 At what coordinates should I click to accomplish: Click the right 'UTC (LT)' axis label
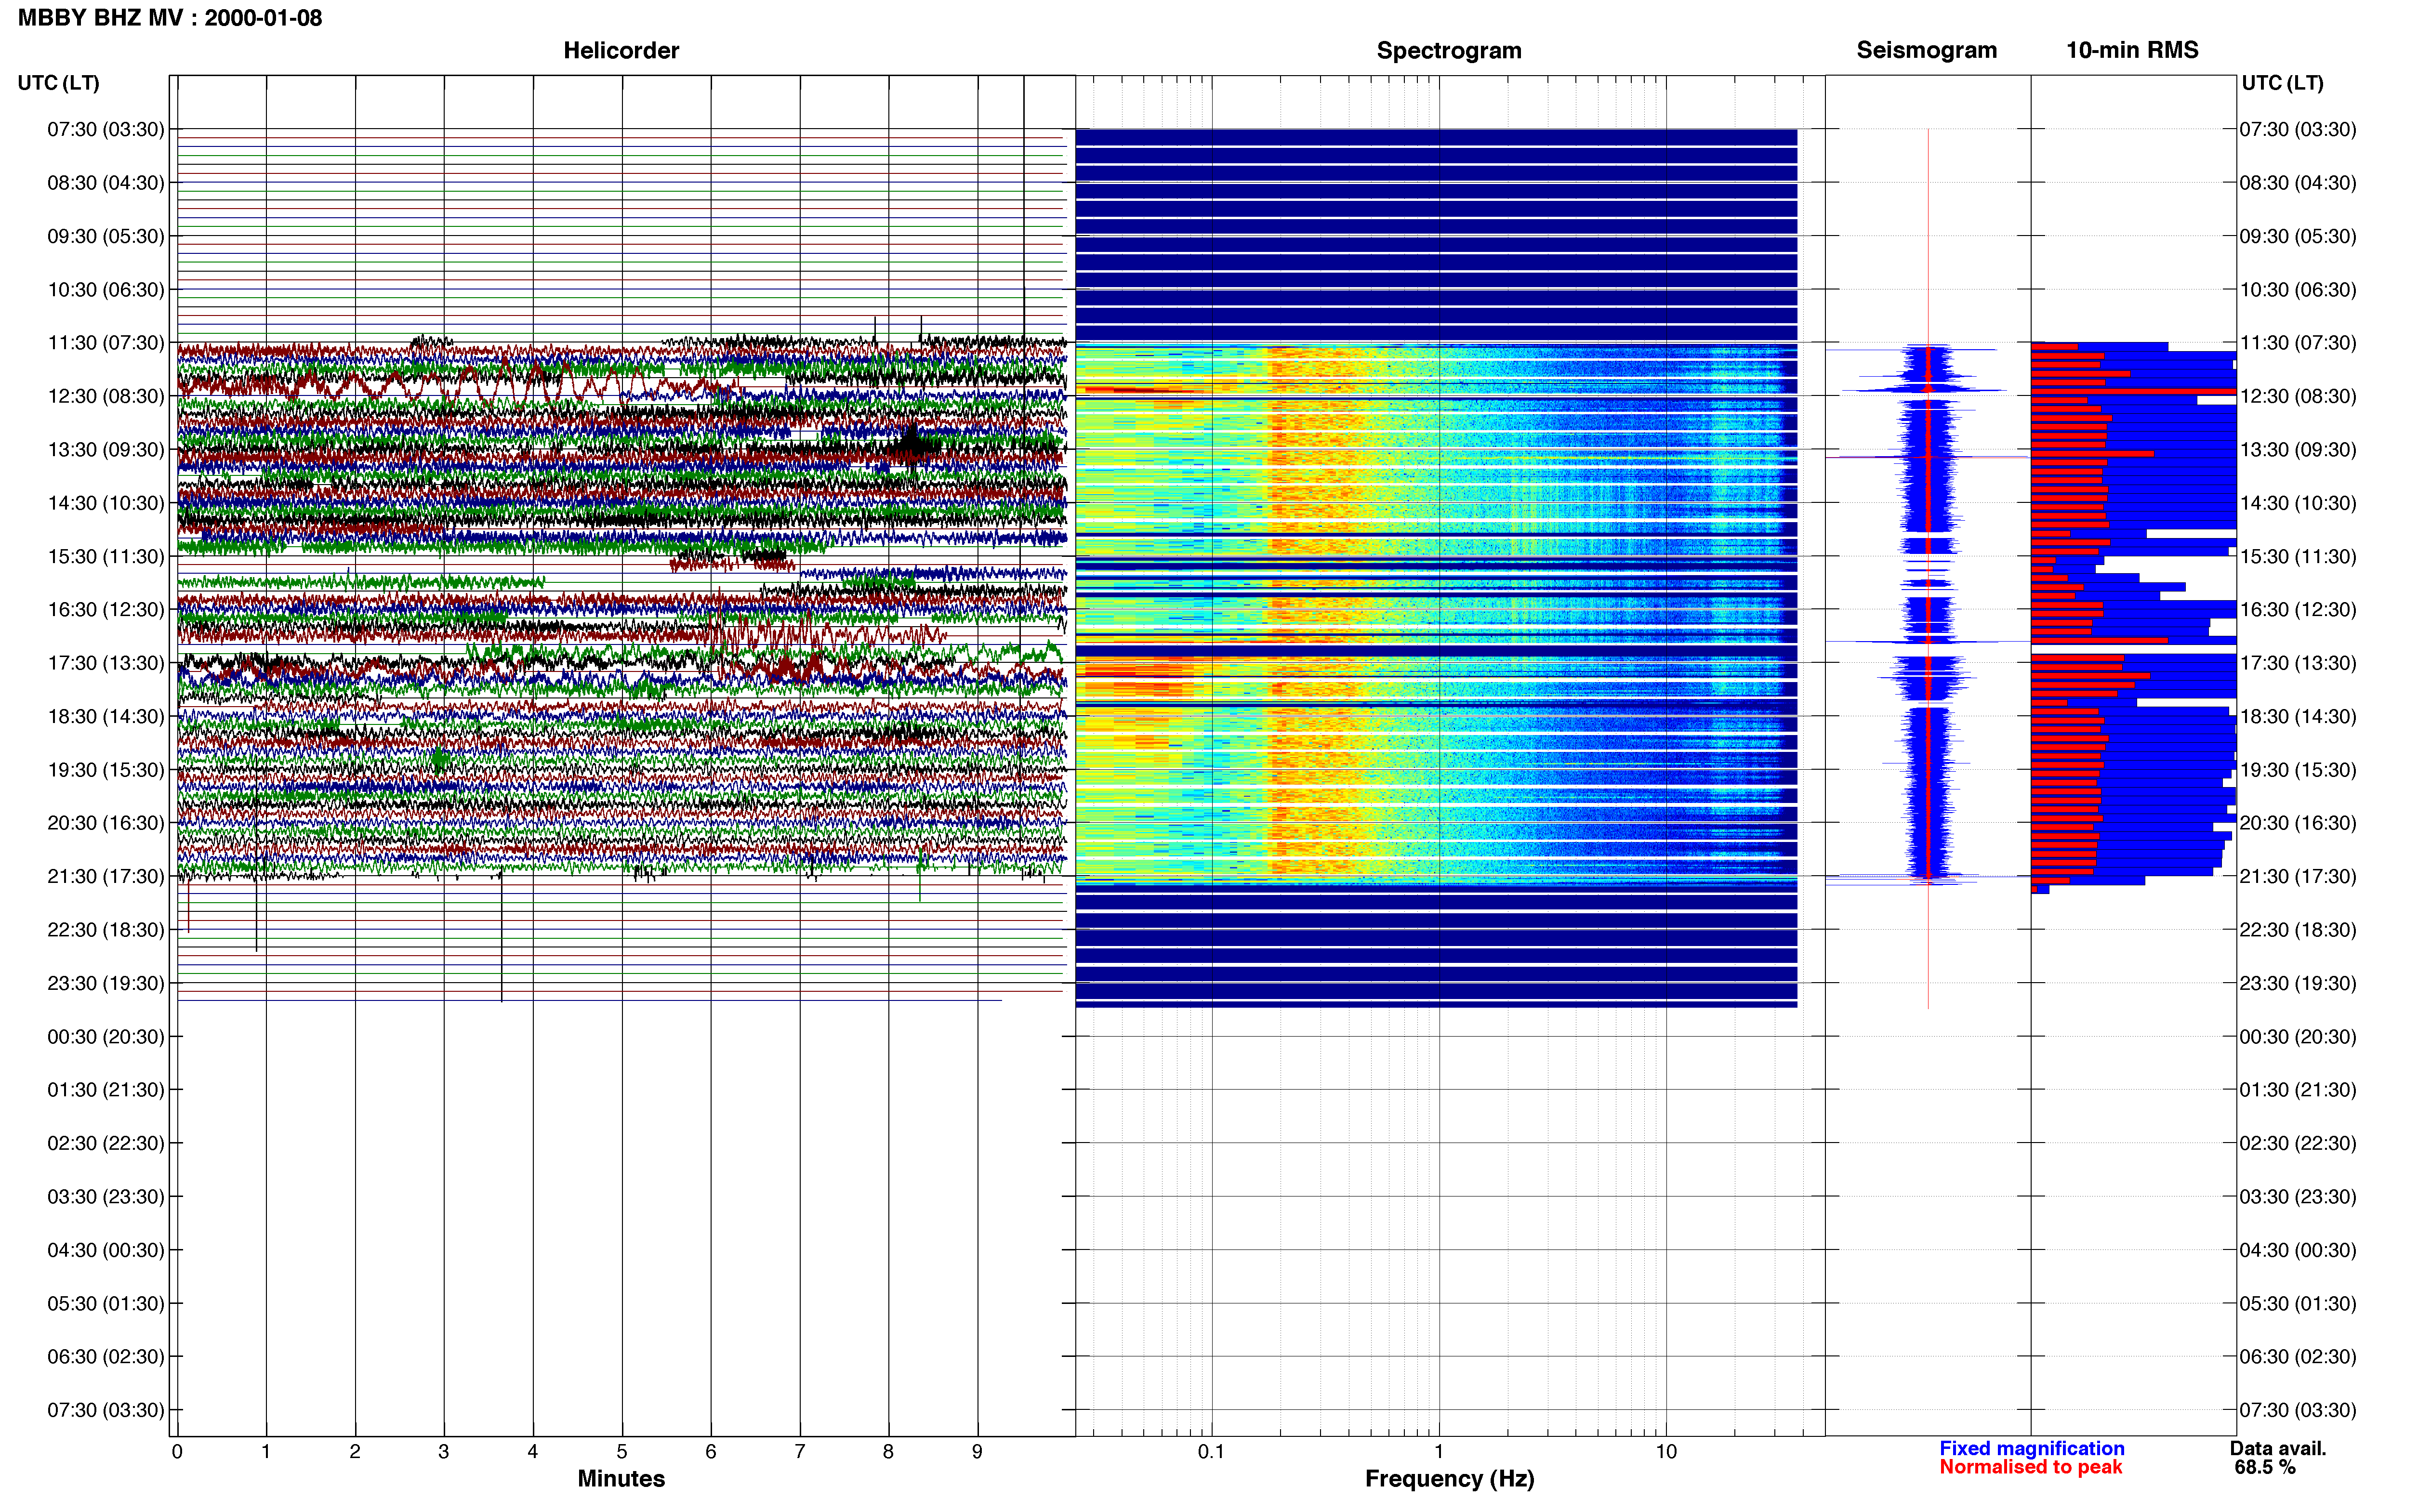[x=2282, y=83]
